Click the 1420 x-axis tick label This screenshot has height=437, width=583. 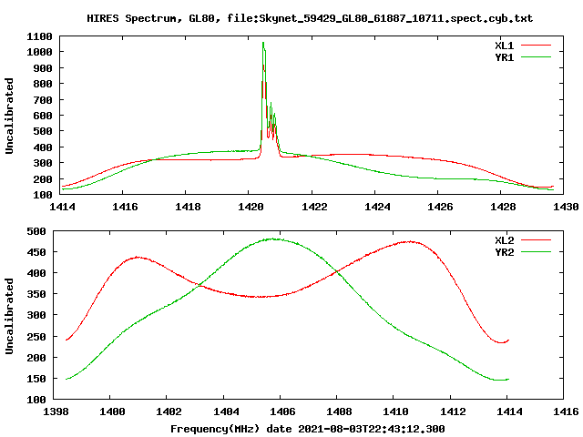click(x=251, y=207)
